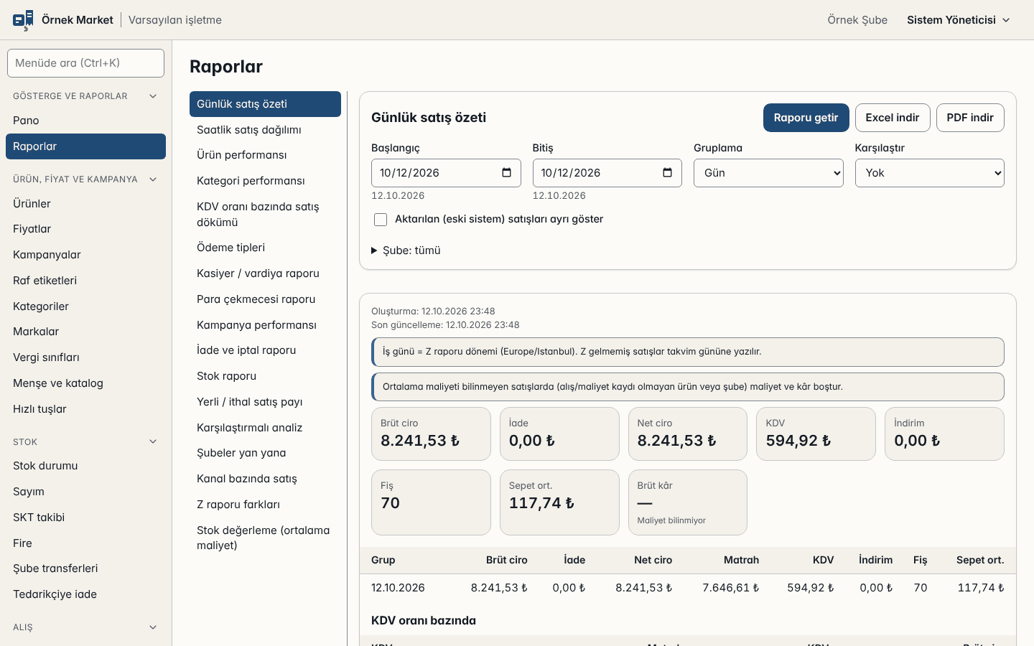Open SKT takibi in sidebar
The height and width of the screenshot is (646, 1034).
pyautogui.click(x=85, y=518)
